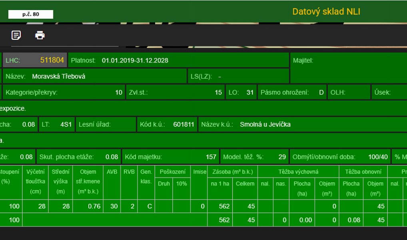
Task: Click the p.č. 80 label
Action: pos(31,14)
